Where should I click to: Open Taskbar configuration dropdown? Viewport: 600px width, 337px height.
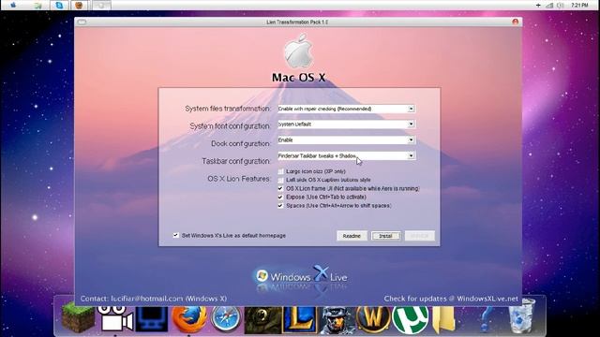tap(411, 156)
